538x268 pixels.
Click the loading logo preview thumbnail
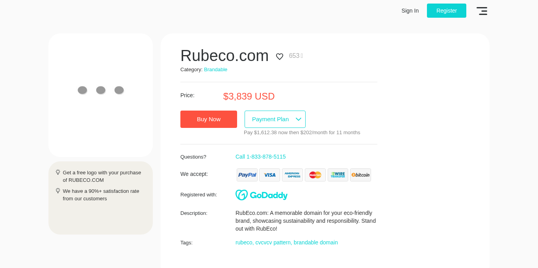pyautogui.click(x=100, y=94)
